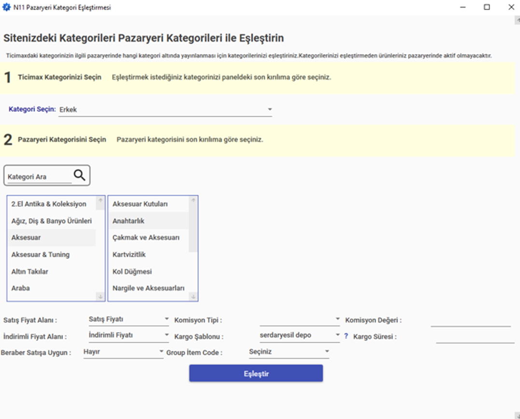Select the Aksesuar category

[x=52, y=238]
